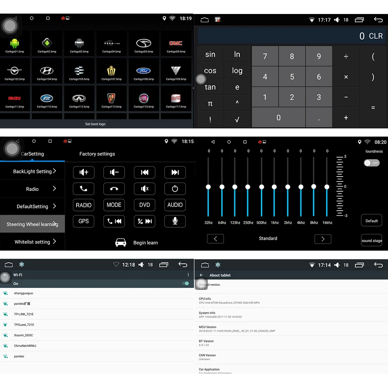Toggle the Wi-Fi On switch
The image size is (388, 388).
[185, 284]
